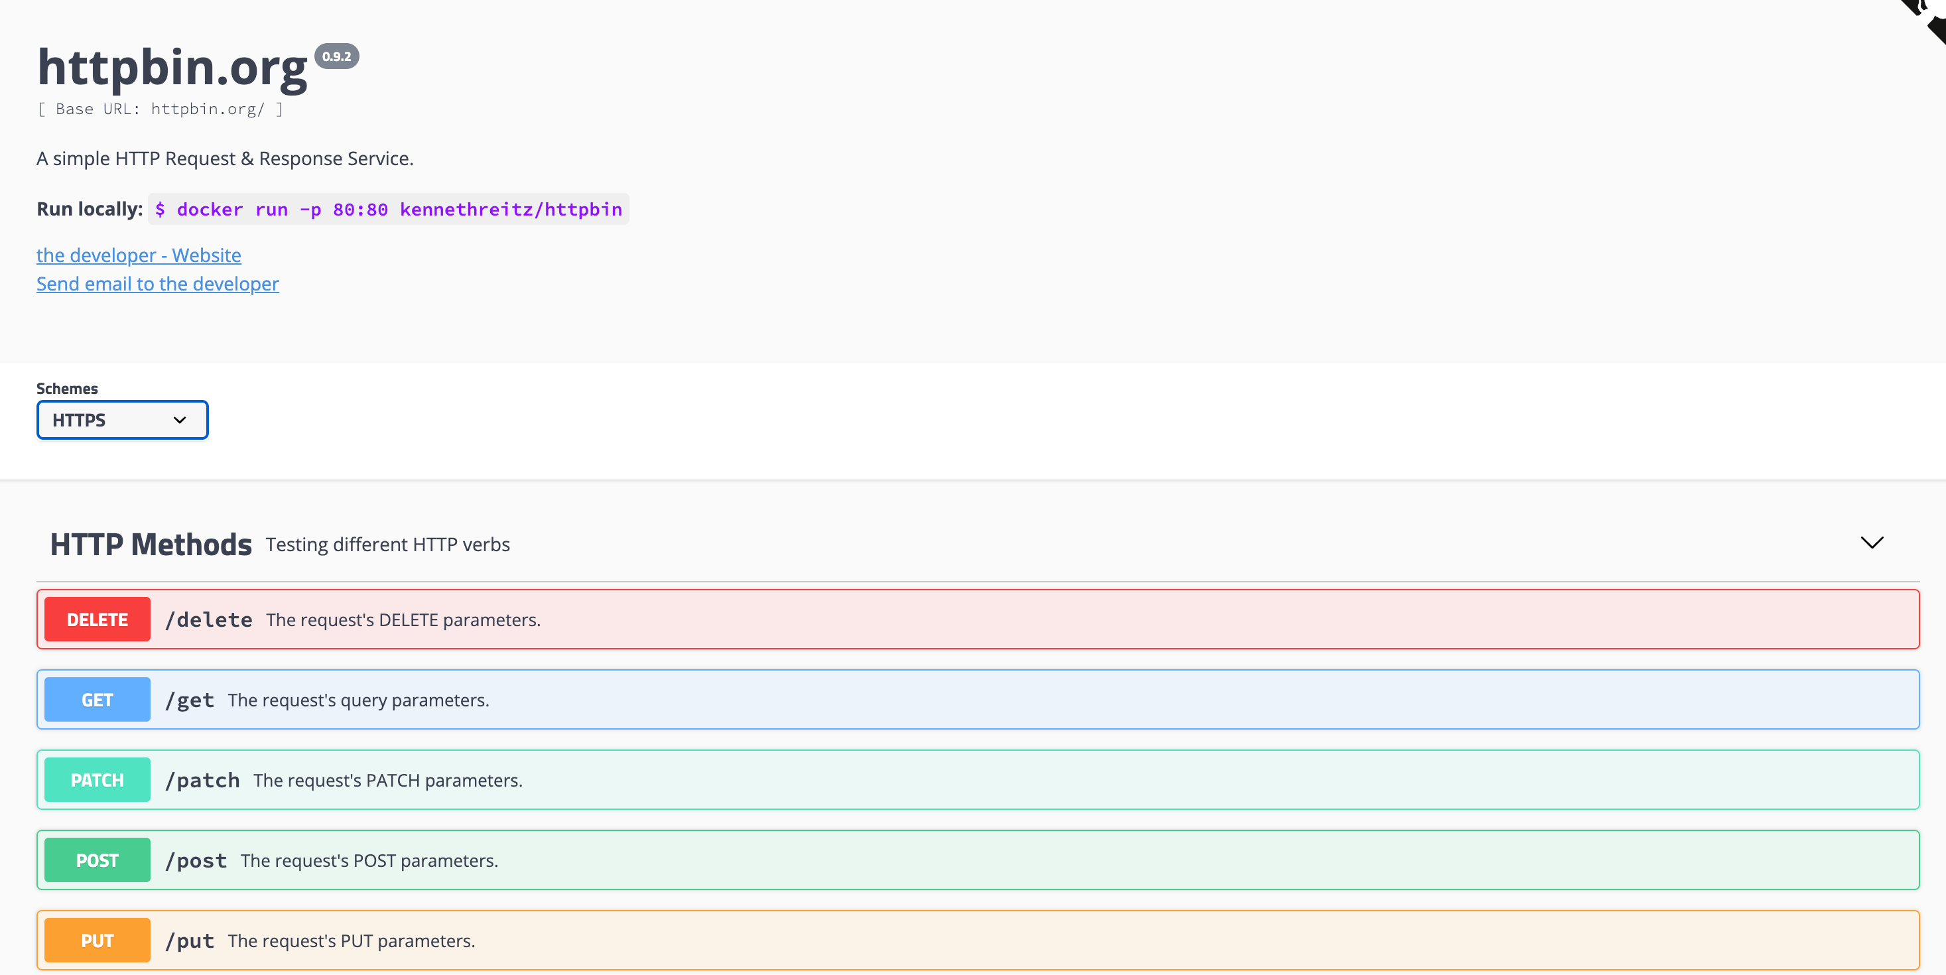The width and height of the screenshot is (1946, 975).
Task: Click the green POST method badge
Action: click(x=97, y=860)
